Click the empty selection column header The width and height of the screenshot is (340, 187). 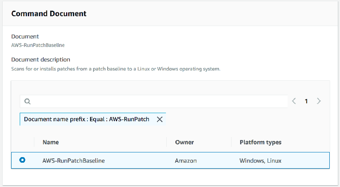(x=22, y=142)
